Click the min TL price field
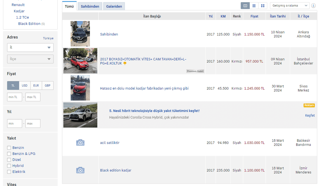 click(x=15, y=97)
